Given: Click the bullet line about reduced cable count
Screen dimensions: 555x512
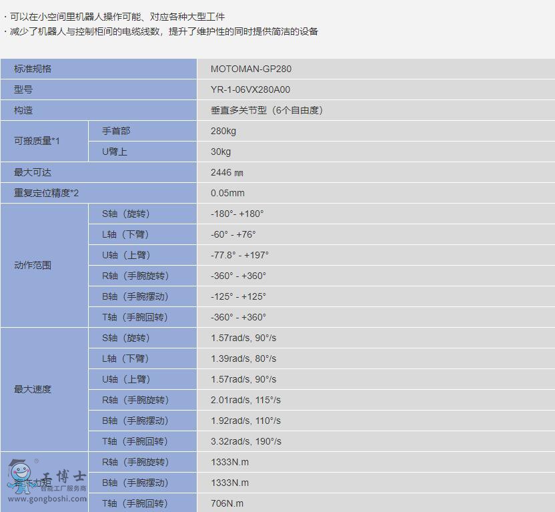Looking at the screenshot, I should coord(160,31).
